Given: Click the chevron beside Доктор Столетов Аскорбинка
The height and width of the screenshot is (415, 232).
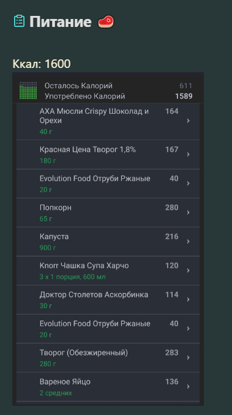Looking at the screenshot, I should [189, 299].
